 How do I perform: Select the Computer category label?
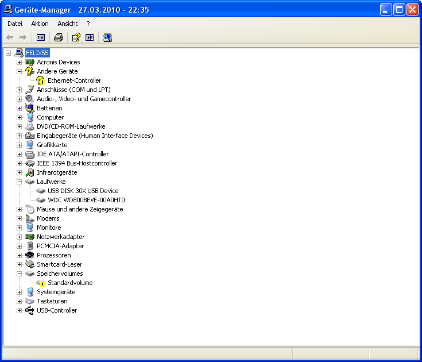51,117
